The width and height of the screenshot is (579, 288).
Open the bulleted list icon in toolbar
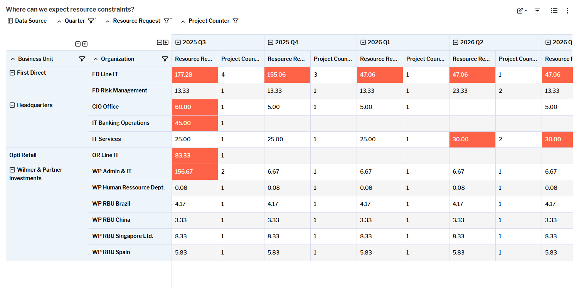(554, 11)
